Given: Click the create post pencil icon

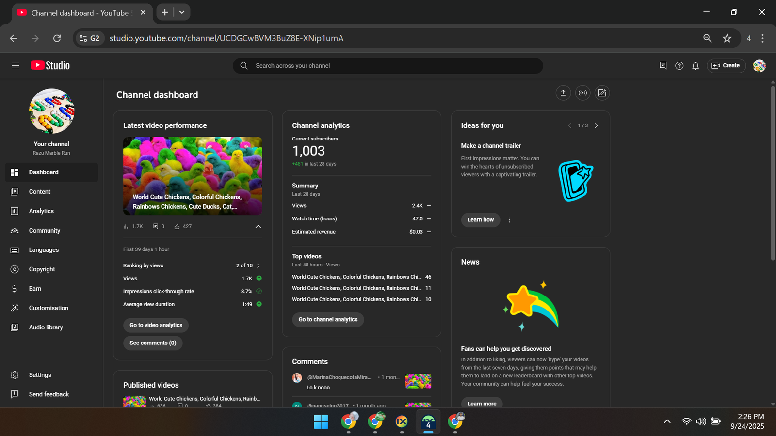Looking at the screenshot, I should click(602, 93).
